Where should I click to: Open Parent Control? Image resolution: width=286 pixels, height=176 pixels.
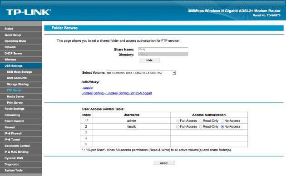coord(21,121)
